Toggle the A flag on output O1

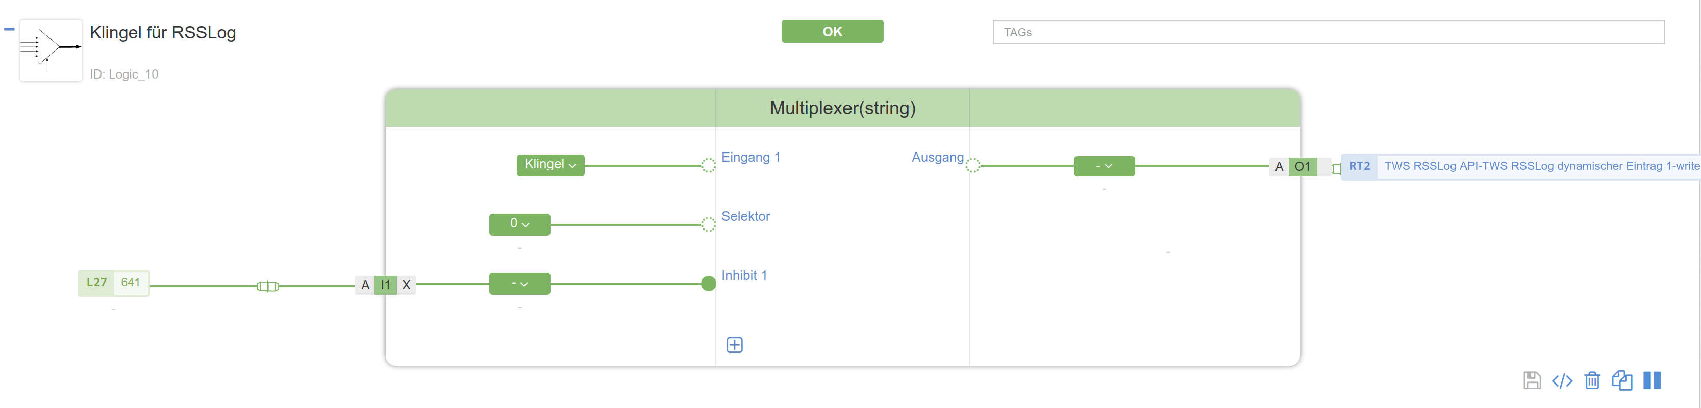(x=1279, y=166)
